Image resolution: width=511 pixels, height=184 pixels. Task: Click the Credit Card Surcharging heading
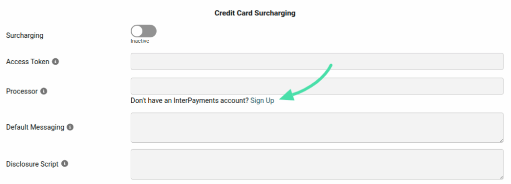pos(255,13)
